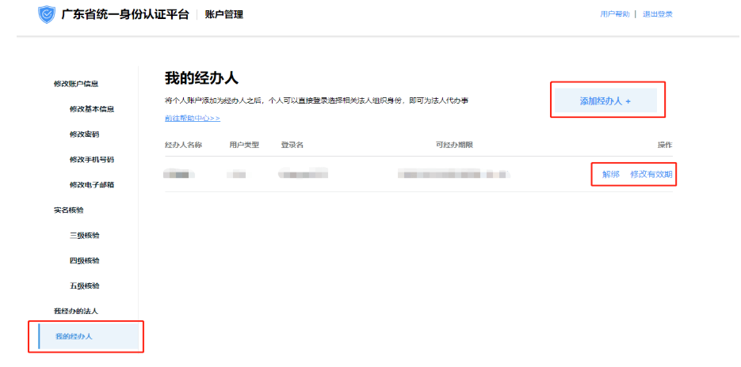Open 修改电子邮箱 in the sidebar
The width and height of the screenshot is (741, 367).
92,185
